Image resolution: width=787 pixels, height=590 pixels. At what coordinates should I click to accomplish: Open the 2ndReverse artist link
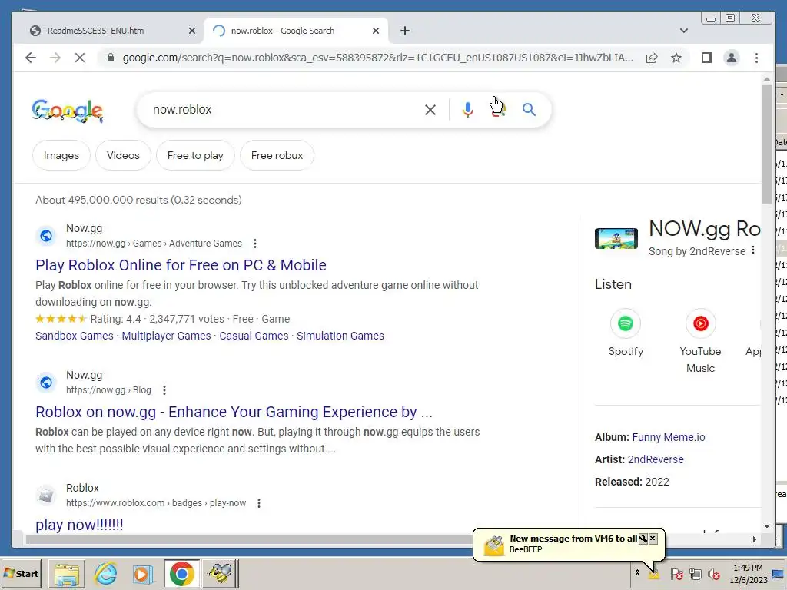(656, 459)
